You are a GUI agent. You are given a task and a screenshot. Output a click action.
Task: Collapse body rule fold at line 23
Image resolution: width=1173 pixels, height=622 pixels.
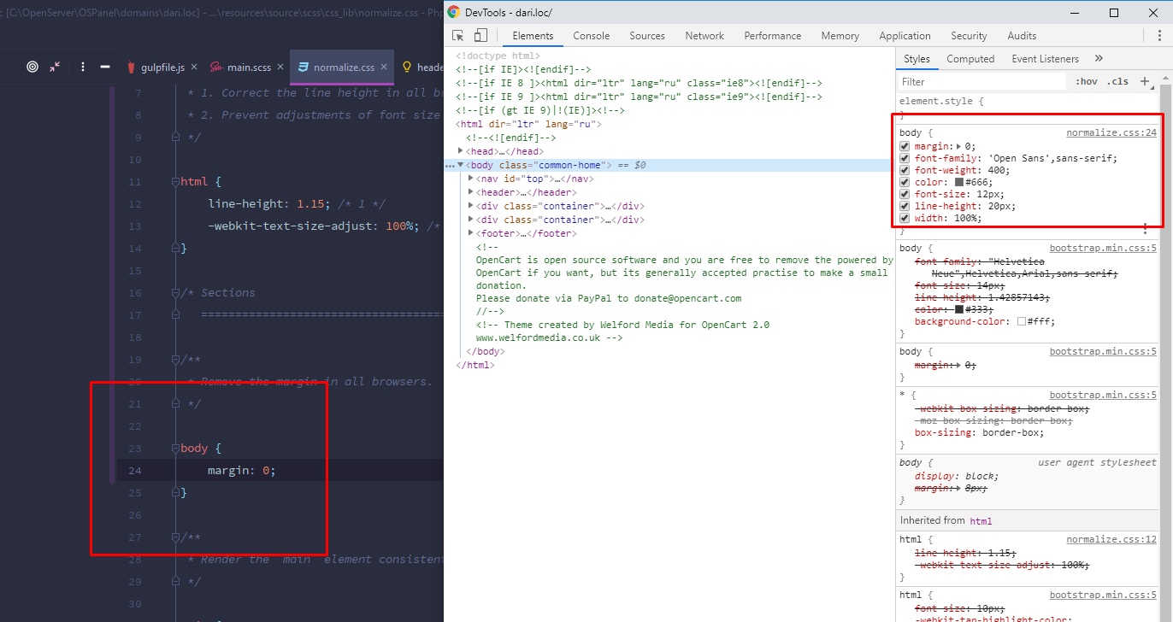pyautogui.click(x=175, y=448)
